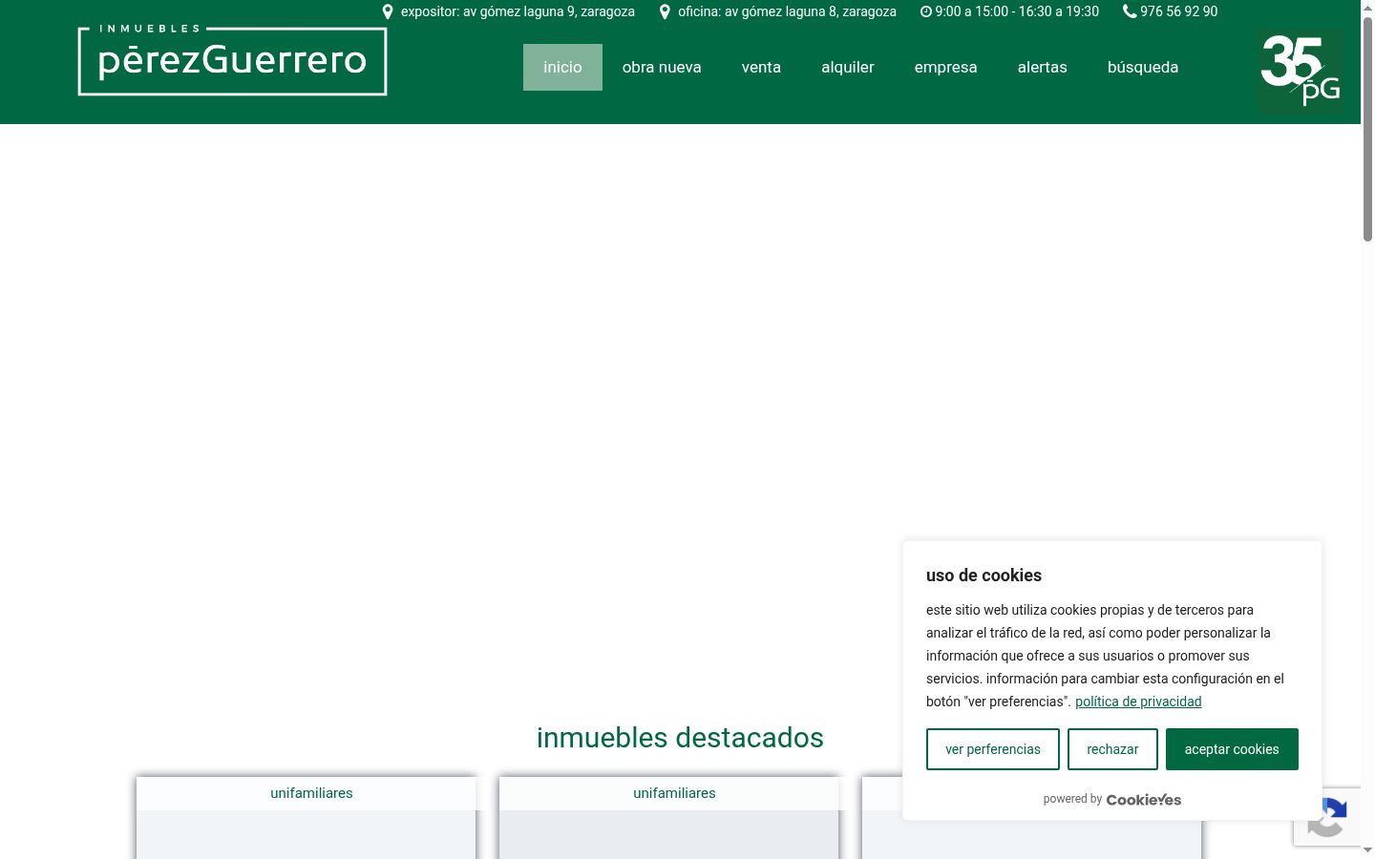Click the phone icon beside 976 56 92 90

click(x=1130, y=11)
